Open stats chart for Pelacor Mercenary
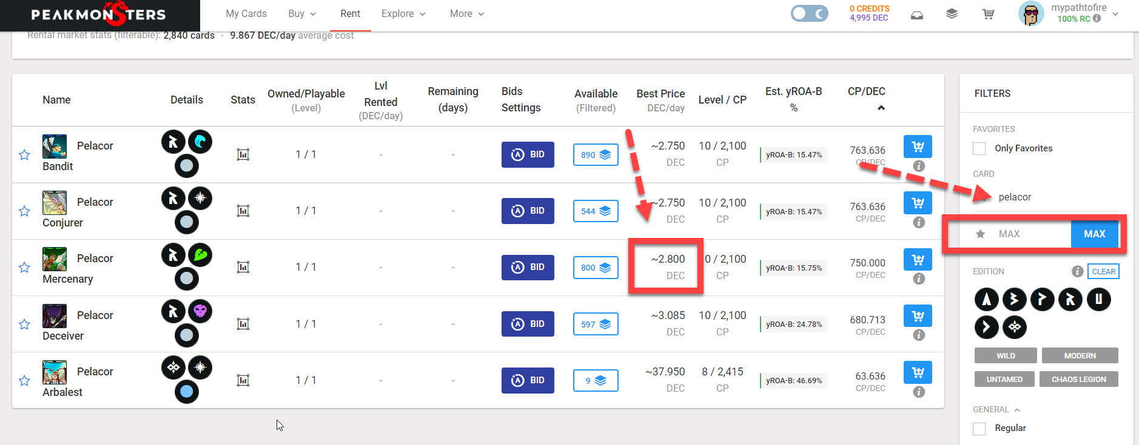 (x=243, y=267)
